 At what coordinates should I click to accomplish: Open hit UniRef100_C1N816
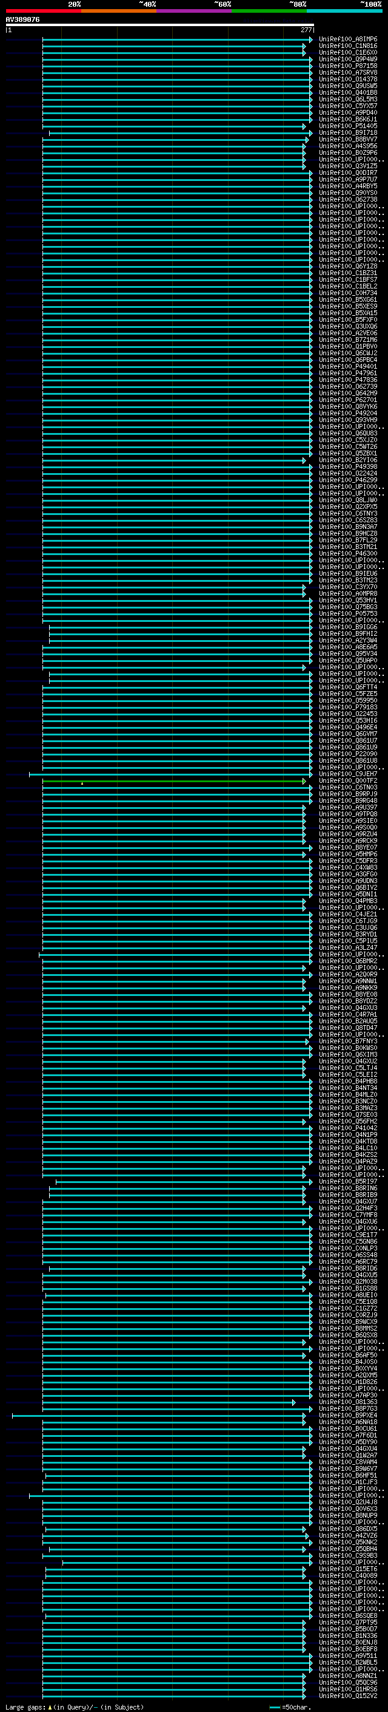click(347, 46)
